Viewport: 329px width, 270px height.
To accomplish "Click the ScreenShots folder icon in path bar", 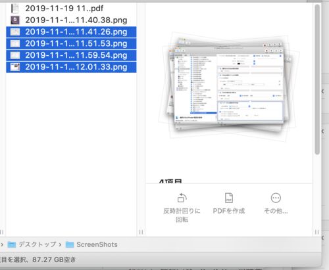I will [70, 244].
